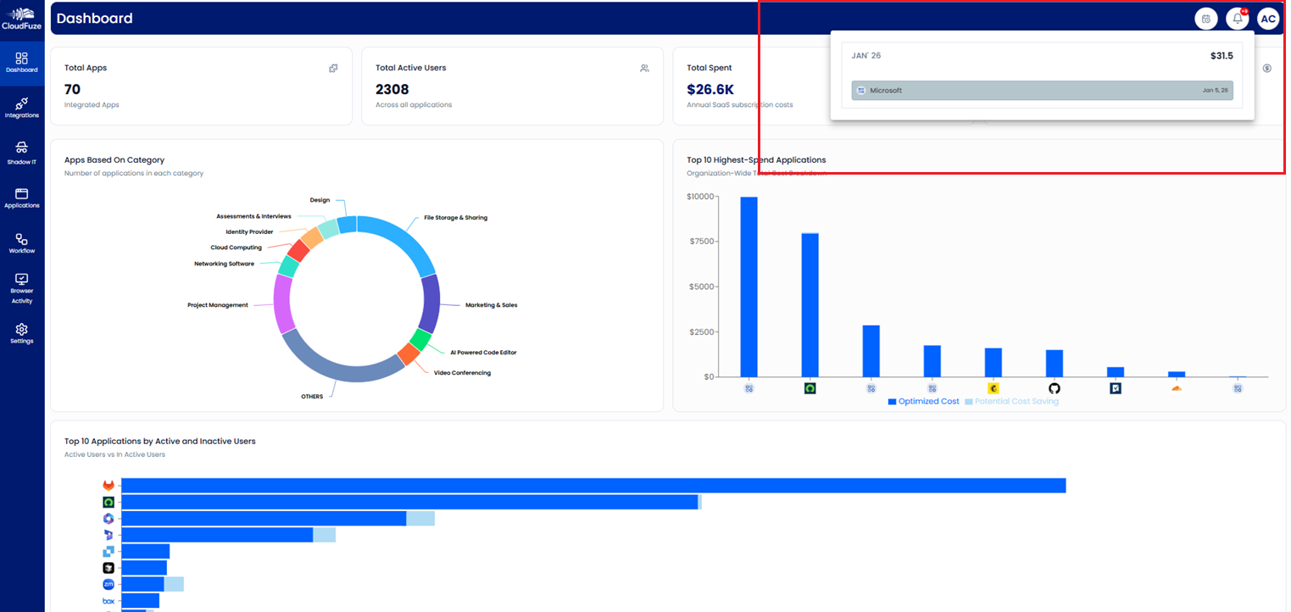
Task: Open the AC profile avatar menu
Action: (x=1268, y=18)
